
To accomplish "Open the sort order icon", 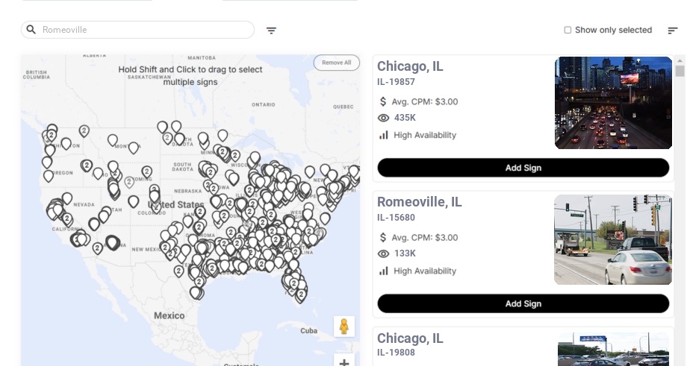I will click(673, 30).
